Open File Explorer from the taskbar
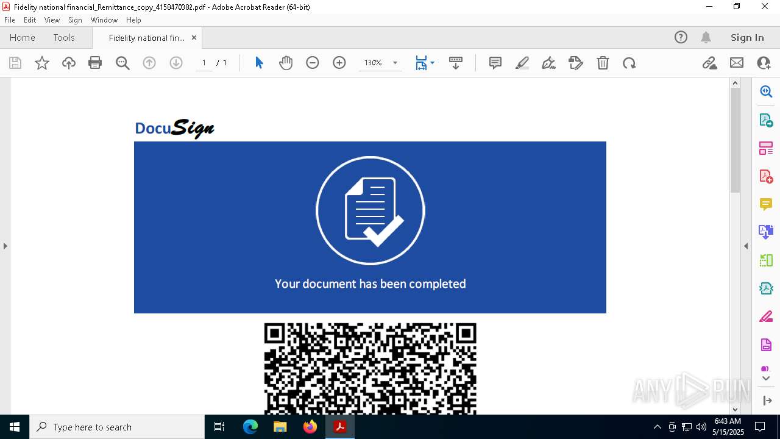The image size is (780, 439). 280,427
